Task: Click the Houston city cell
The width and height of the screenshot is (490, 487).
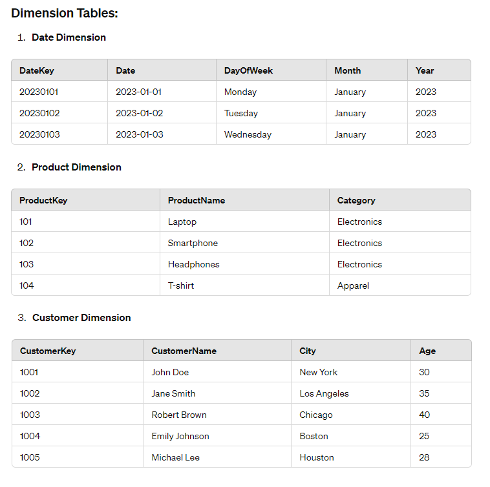Action: coord(317,457)
